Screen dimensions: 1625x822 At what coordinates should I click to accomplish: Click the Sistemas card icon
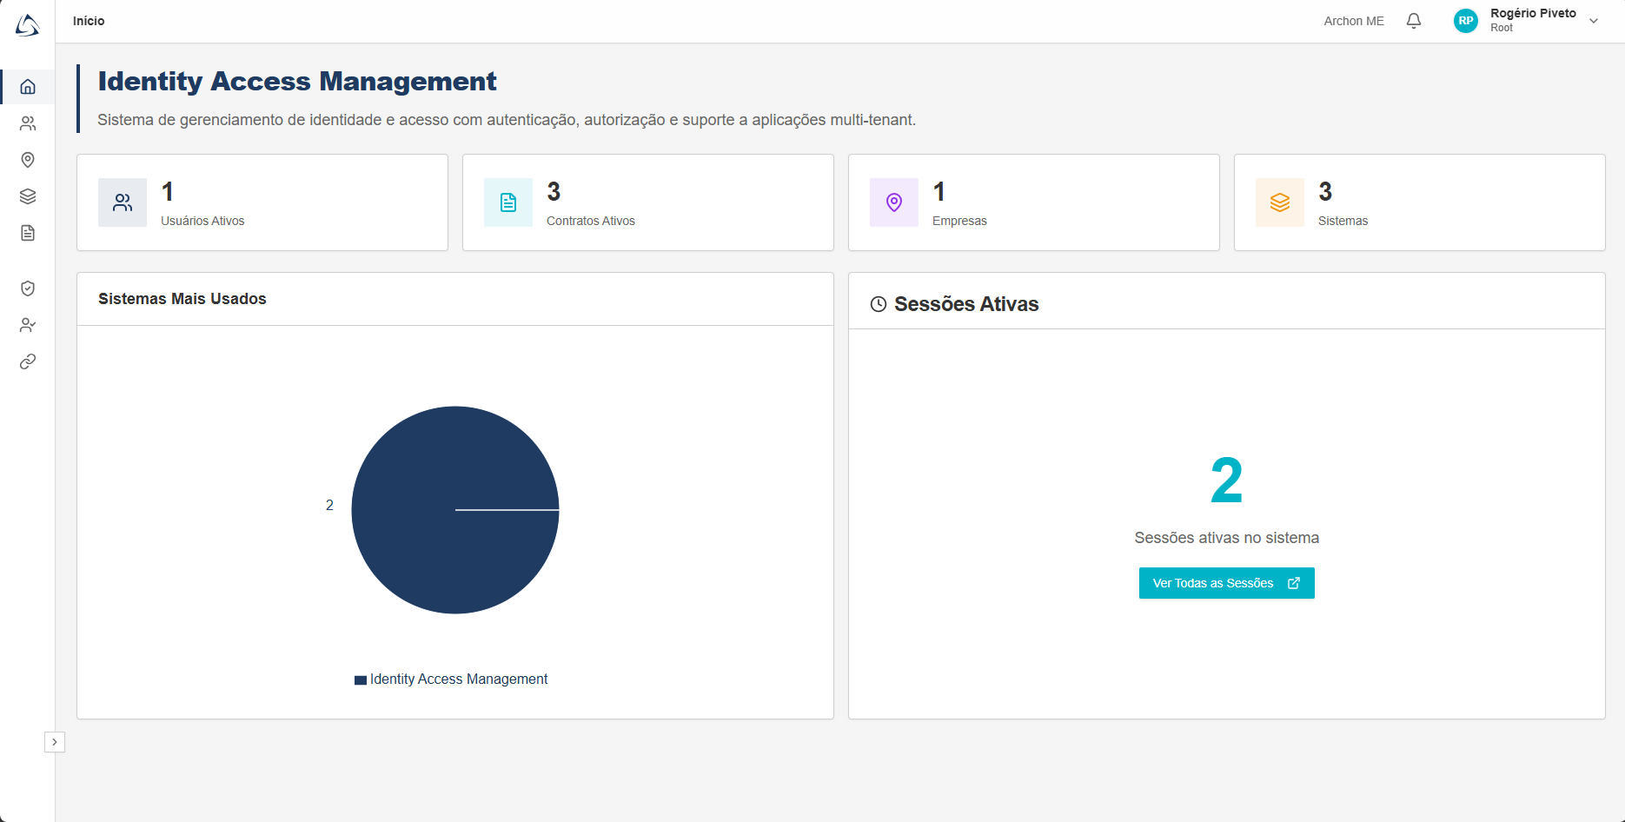click(x=1280, y=202)
